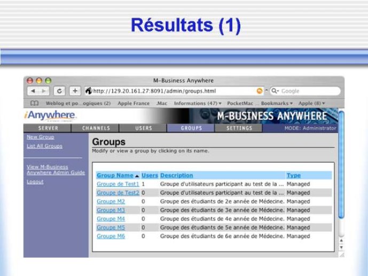Image resolution: width=368 pixels, height=276 pixels.
Task: Open the Apple France bookmark
Action: (134, 103)
